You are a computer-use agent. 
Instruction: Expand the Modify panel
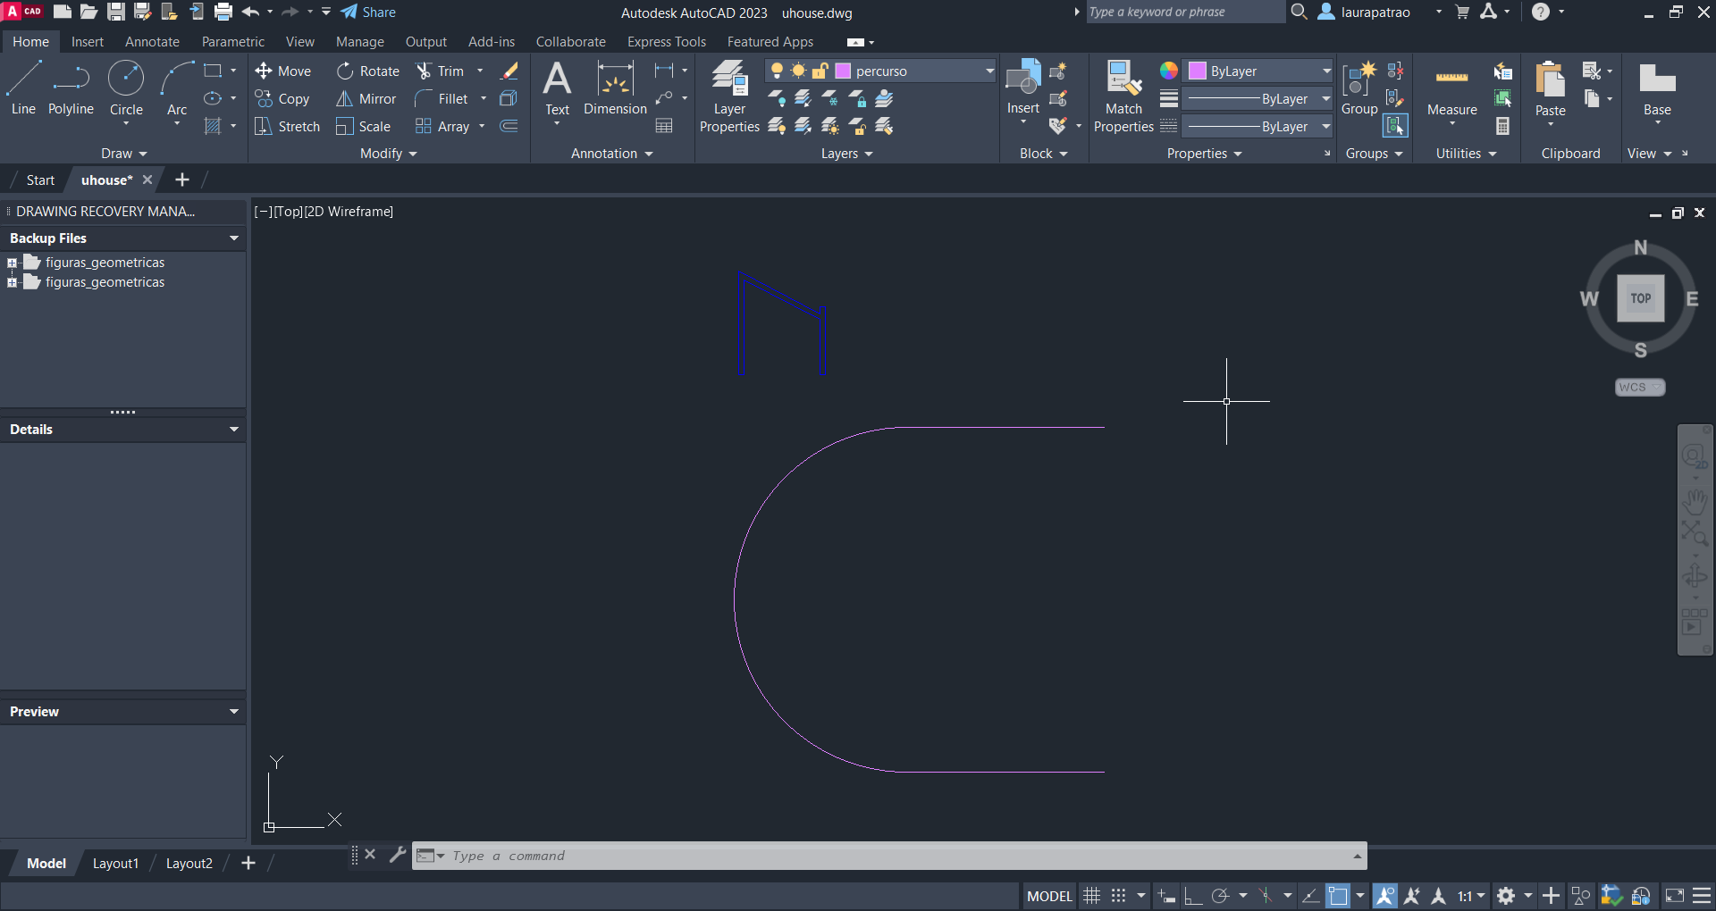[388, 154]
